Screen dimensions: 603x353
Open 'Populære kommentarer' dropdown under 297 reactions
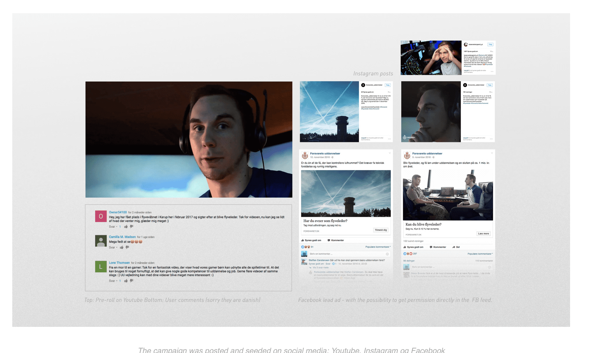coord(480,254)
